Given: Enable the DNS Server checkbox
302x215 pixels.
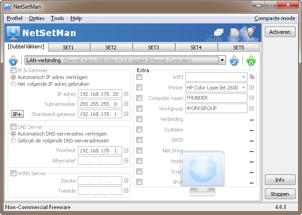Looking at the screenshot, I should (x=13, y=127).
